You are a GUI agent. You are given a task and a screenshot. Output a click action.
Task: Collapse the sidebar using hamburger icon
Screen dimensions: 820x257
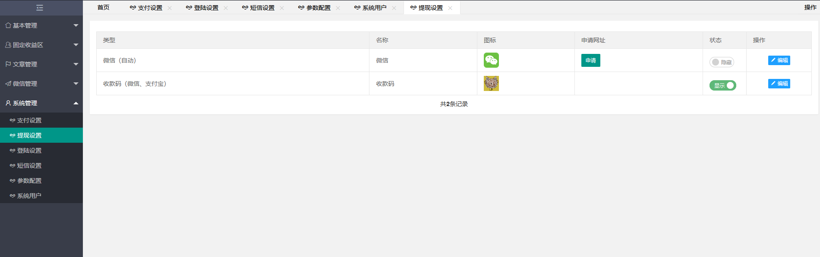[x=40, y=8]
